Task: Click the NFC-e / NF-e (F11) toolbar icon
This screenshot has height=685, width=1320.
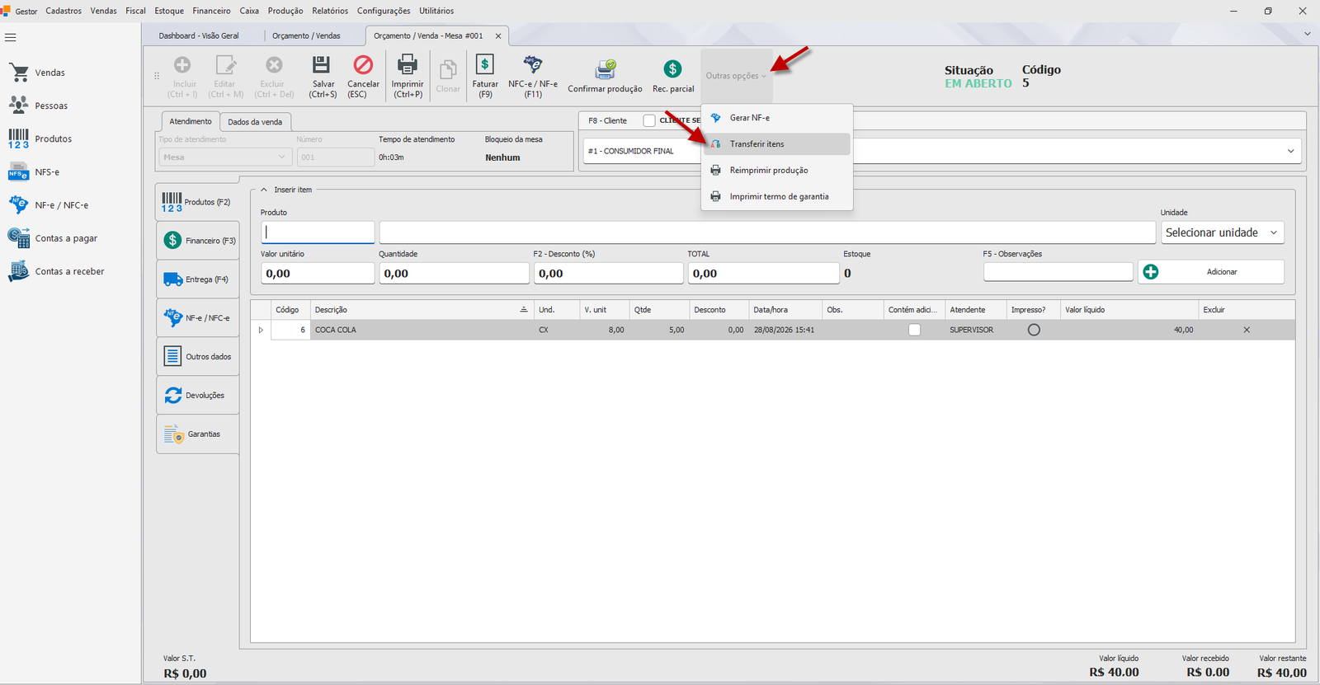Action: click(533, 65)
